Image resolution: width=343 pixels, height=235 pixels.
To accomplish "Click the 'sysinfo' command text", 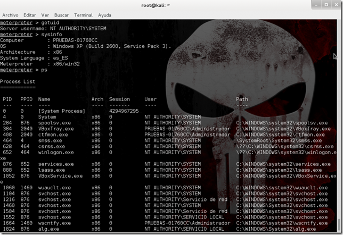I will [x=52, y=35].
